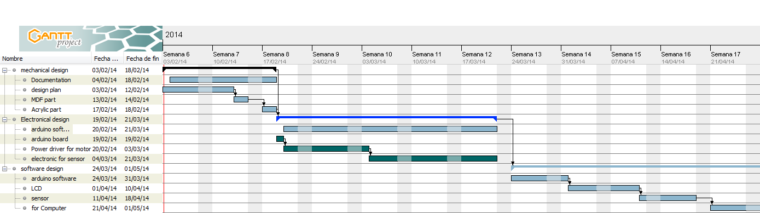Click the light blue software design summary bar
Screen dimensions: 760x213
(635, 167)
